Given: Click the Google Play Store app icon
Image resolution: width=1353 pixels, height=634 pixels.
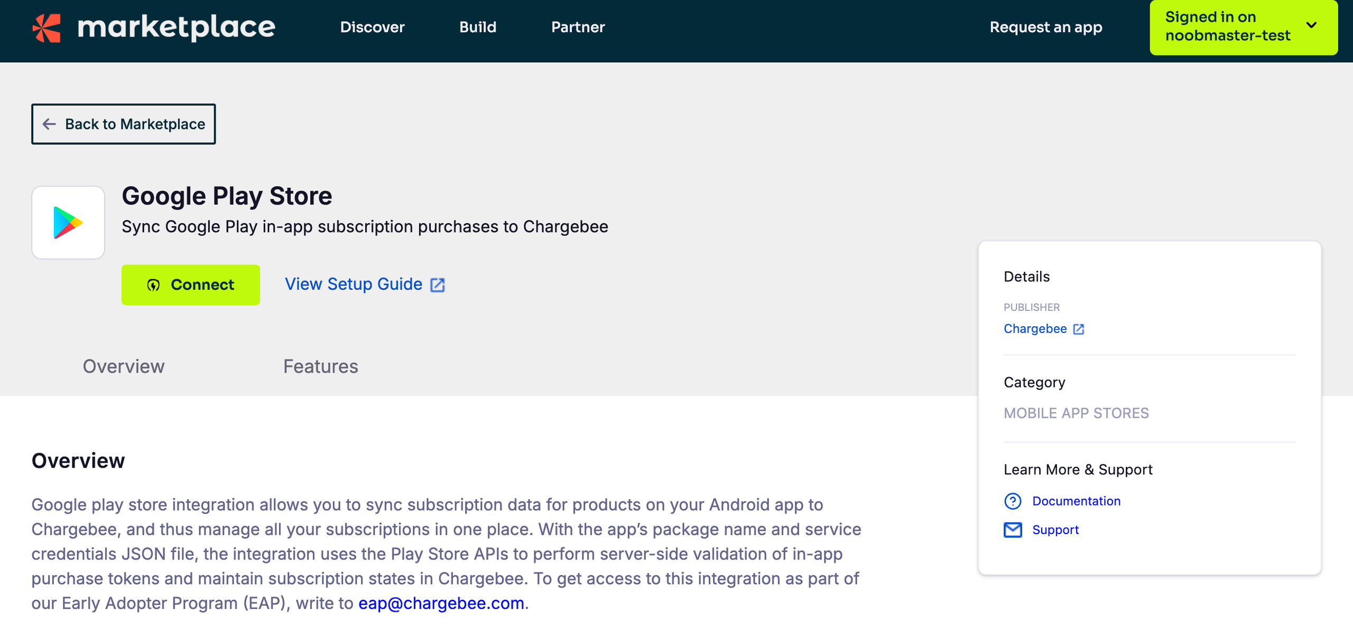Looking at the screenshot, I should [x=68, y=223].
